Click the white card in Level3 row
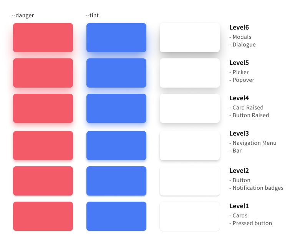The width and height of the screenshot is (295, 247). (190, 146)
